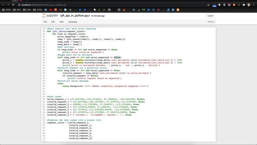Open the File menu
The image size is (257, 145).
click(x=45, y=22)
